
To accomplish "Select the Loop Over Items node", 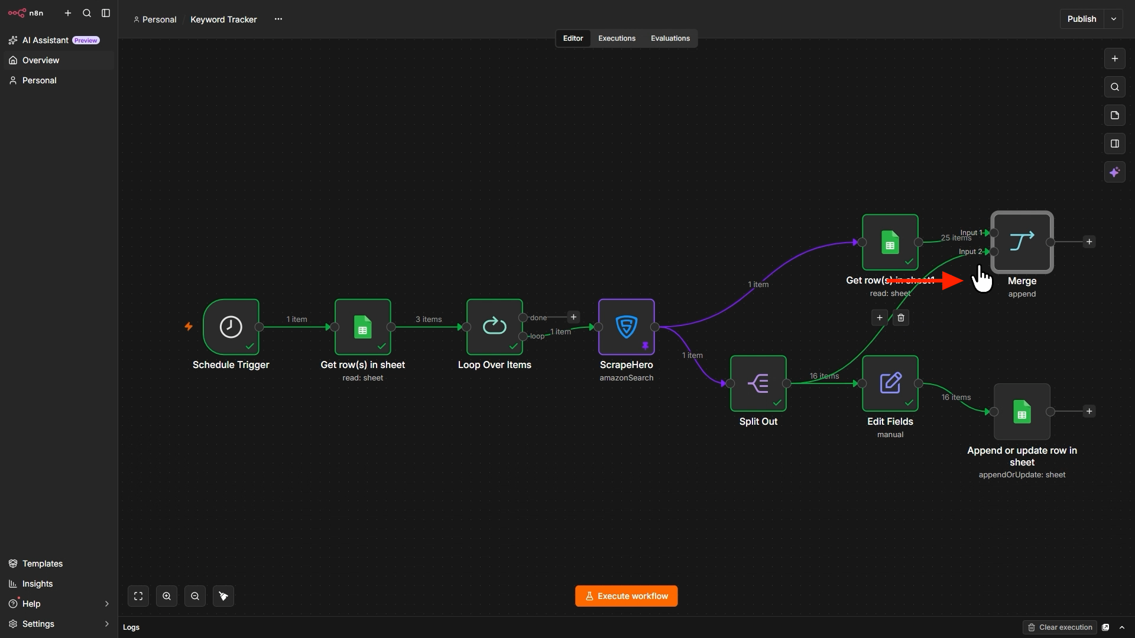I will [495, 327].
